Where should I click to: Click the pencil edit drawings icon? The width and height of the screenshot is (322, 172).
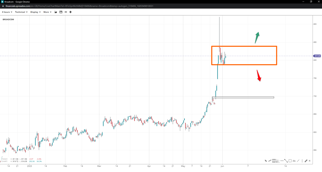[306, 161]
